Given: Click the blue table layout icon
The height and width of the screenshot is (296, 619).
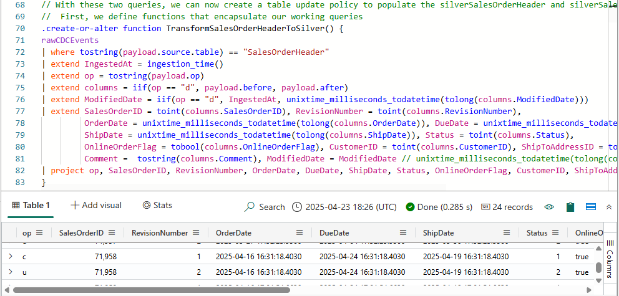Looking at the screenshot, I should coord(590,207).
